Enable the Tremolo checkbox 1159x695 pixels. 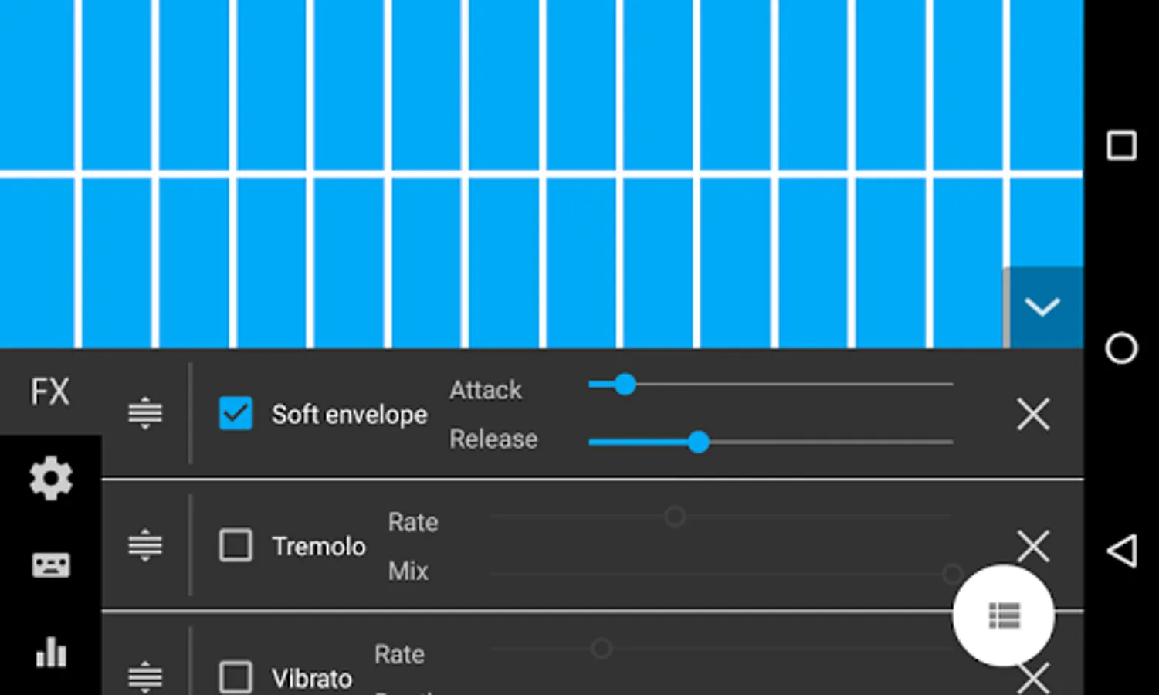tap(236, 545)
